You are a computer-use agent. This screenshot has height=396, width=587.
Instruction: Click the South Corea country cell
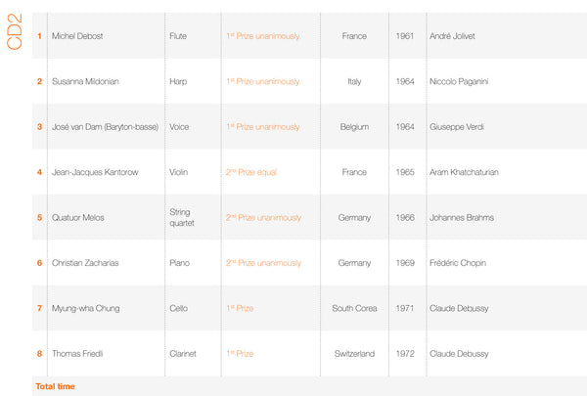click(354, 308)
